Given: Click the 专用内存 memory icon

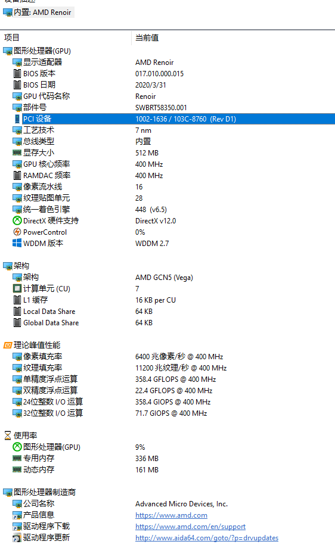Looking at the screenshot, I should click(17, 458).
